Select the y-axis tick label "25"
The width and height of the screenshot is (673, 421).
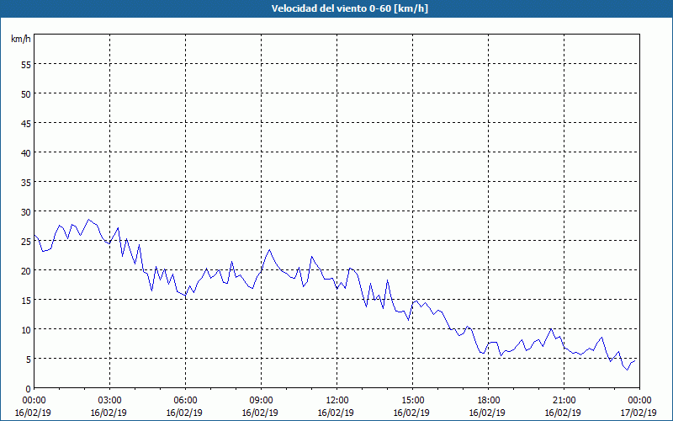pyautogui.click(x=26, y=242)
